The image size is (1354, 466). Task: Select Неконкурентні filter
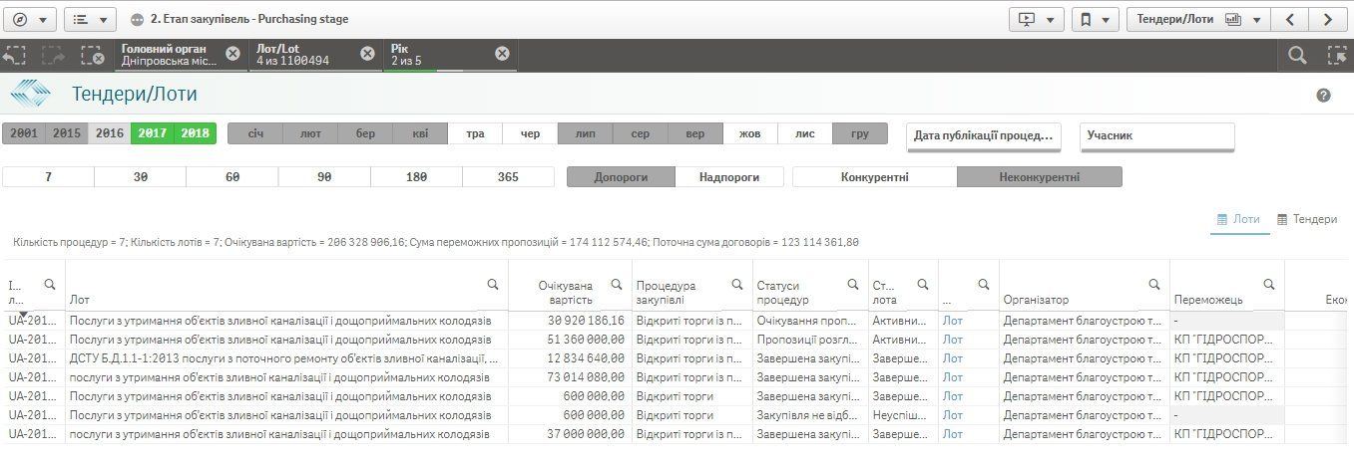[1039, 177]
